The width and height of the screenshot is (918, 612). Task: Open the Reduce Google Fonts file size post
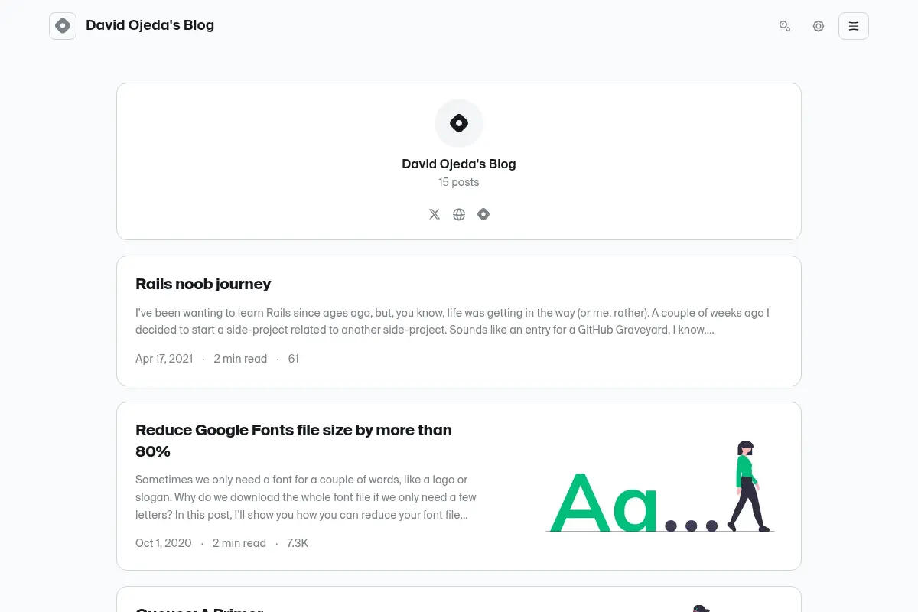coord(294,441)
